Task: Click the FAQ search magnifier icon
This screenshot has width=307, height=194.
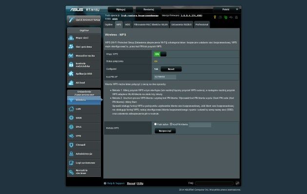Action: 237,183
